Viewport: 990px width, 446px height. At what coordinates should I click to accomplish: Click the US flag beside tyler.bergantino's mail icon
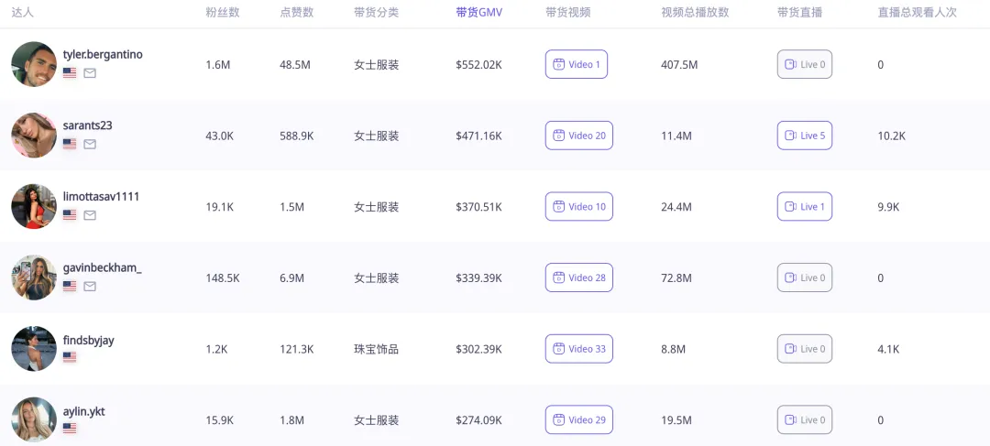[x=70, y=73]
